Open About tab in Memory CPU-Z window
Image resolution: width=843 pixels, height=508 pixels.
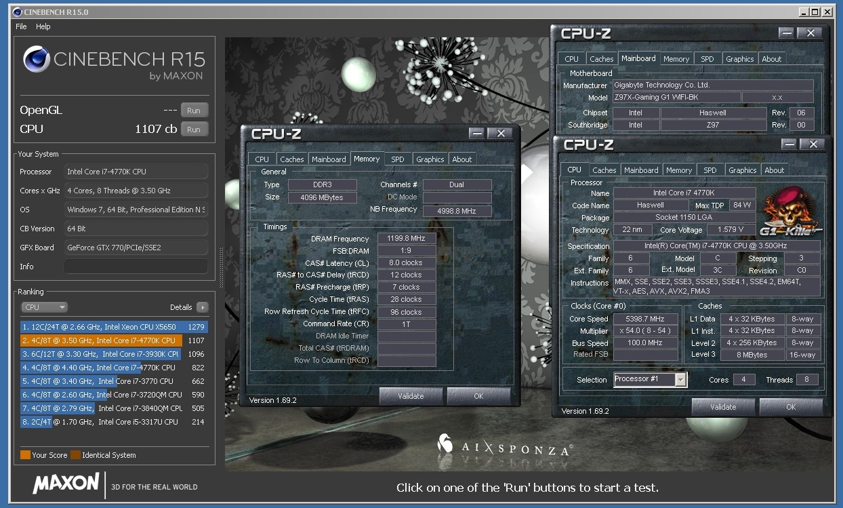coord(462,159)
